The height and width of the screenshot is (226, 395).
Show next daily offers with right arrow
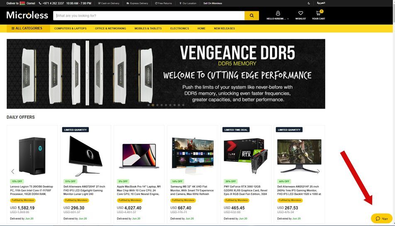click(x=318, y=171)
